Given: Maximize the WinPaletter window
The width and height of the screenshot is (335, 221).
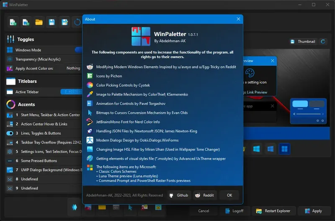Looking at the screenshot, I should pos(313,5).
